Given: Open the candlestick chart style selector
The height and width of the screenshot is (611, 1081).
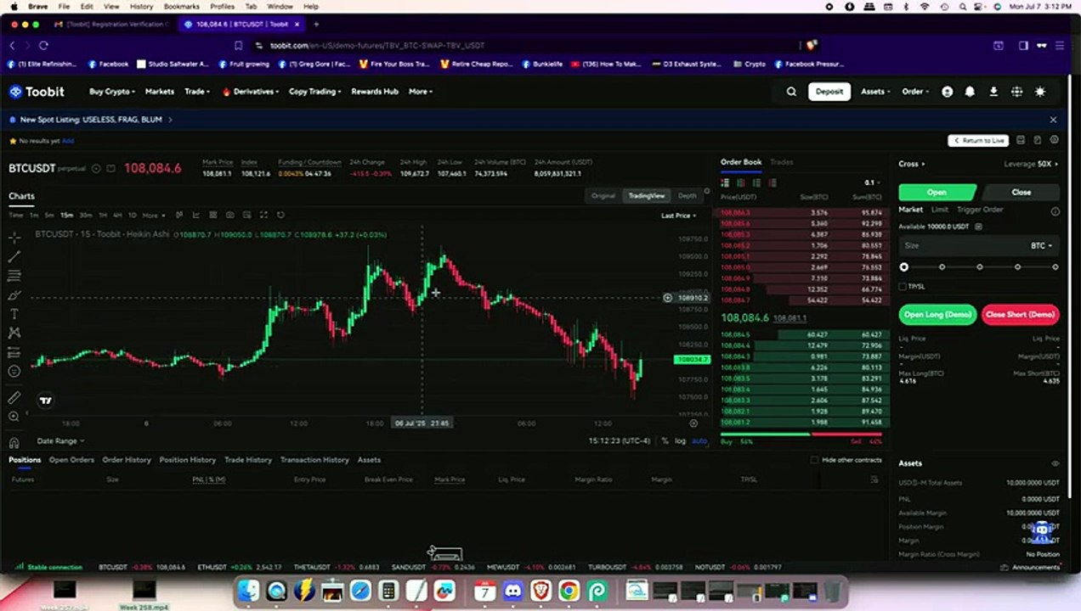Looking at the screenshot, I should pyautogui.click(x=178, y=215).
